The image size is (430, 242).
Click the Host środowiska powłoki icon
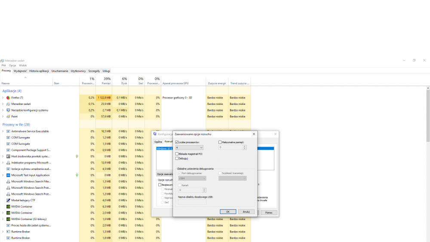click(x=8, y=156)
